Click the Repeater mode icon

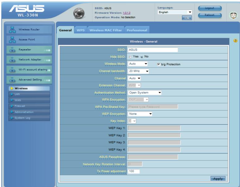[x=12, y=50]
